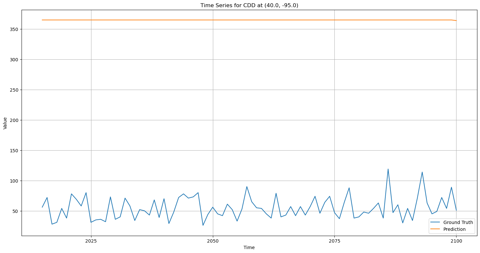
Task: Click the 2050 x-axis tick label
Action: point(213,241)
